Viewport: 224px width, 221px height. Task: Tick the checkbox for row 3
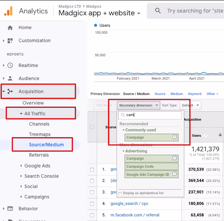pos(92,192)
